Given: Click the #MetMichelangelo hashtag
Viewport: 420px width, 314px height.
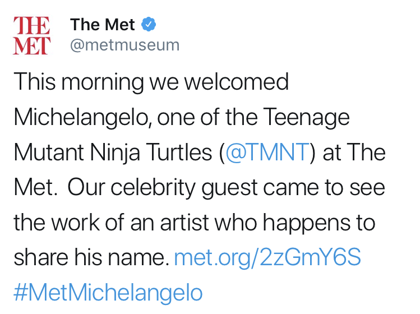Looking at the screenshot, I should pos(108,292).
